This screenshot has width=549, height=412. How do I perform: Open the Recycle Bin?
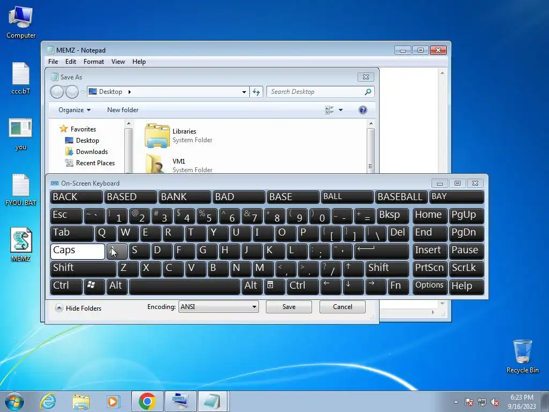pos(522,356)
